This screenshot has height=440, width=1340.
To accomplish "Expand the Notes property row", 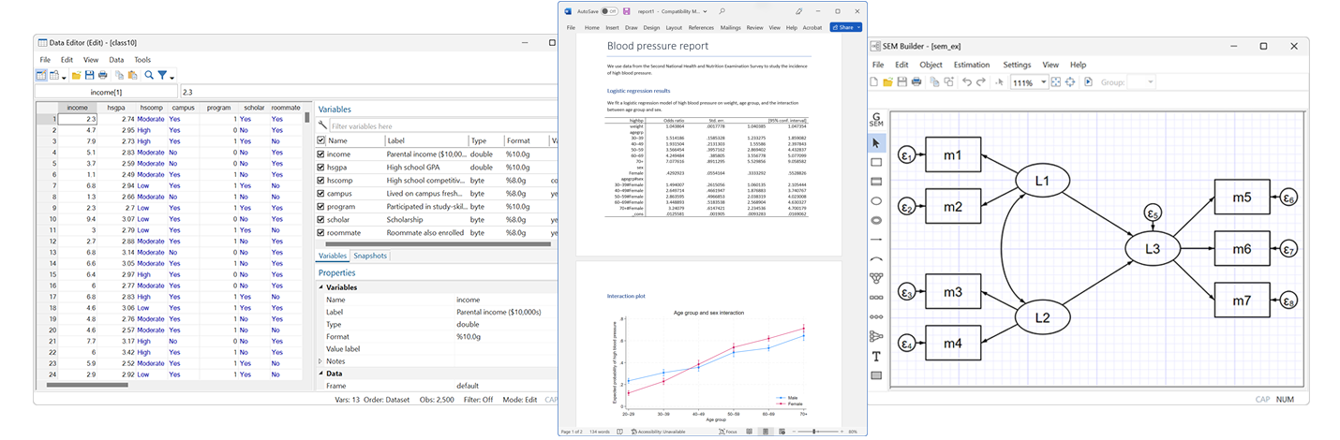I will tap(321, 360).
